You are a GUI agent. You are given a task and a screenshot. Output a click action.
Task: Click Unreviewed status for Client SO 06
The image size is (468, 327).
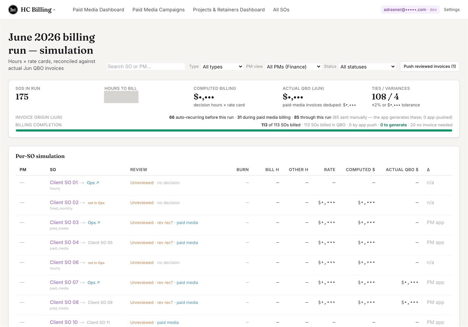coord(142,263)
